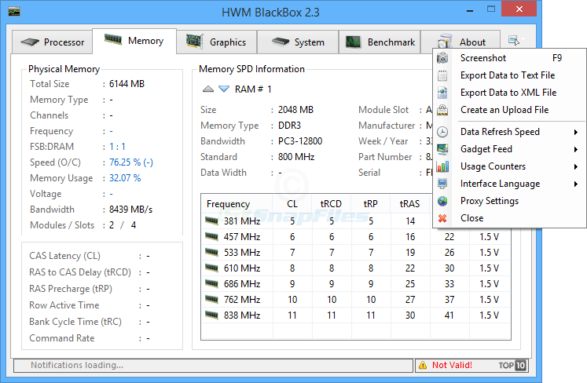
Task: Go to previous RAM module with up arrow
Action: [x=208, y=89]
